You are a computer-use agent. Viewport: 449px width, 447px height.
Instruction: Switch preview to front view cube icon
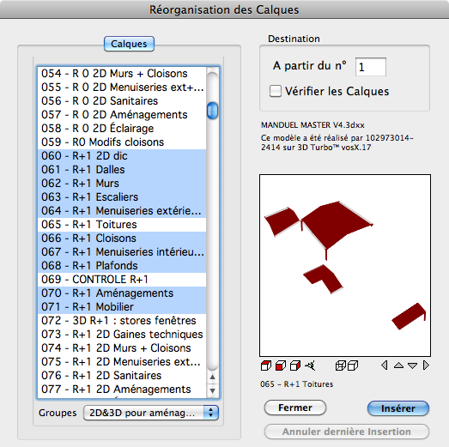tap(281, 365)
